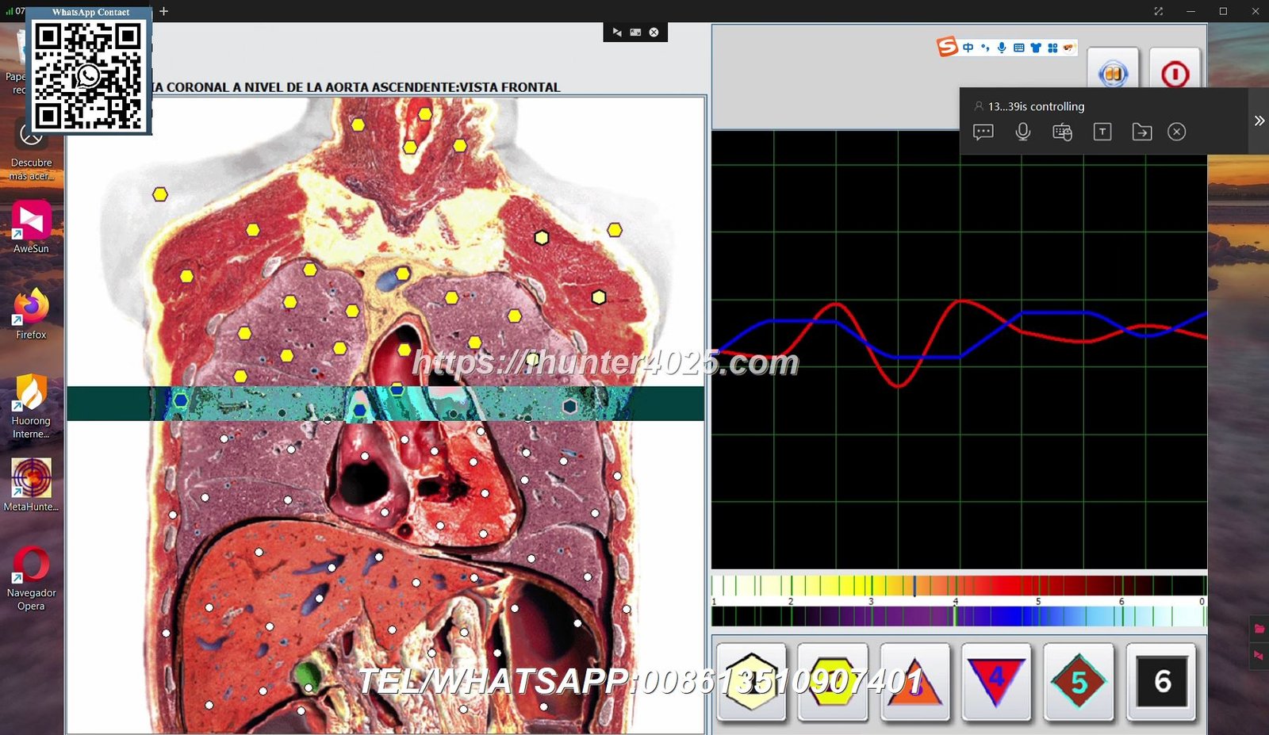Screen dimensions: 1269x735
Task: Open the Sogou toolbox grid menu
Action: [1052, 48]
